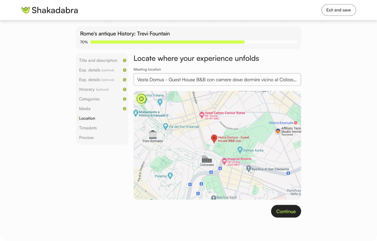Click the 70% progress bar
The image size is (377, 241).
coord(193,42)
